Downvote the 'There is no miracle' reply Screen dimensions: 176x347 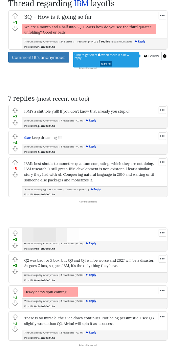tap(15, 329)
